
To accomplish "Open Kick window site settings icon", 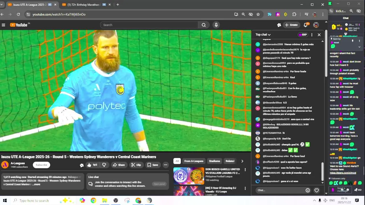I will coord(331,11).
